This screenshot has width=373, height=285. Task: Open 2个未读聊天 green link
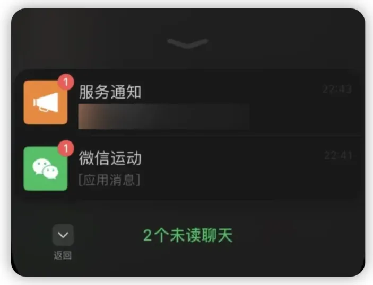(188, 235)
